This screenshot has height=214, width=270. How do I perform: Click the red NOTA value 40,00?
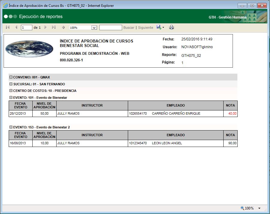coord(233,113)
